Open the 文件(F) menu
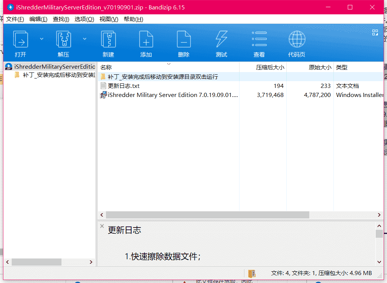Viewport: 387px width, 283px height. (x=15, y=19)
